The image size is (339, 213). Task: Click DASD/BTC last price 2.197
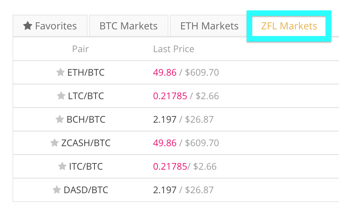[165, 190]
